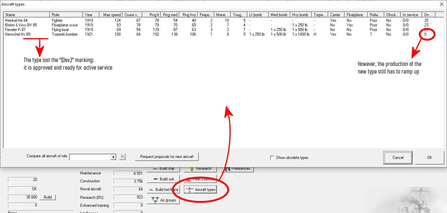This screenshot has height=213, width=447.
Task: Clear role comparison with X button
Action: pos(122,157)
